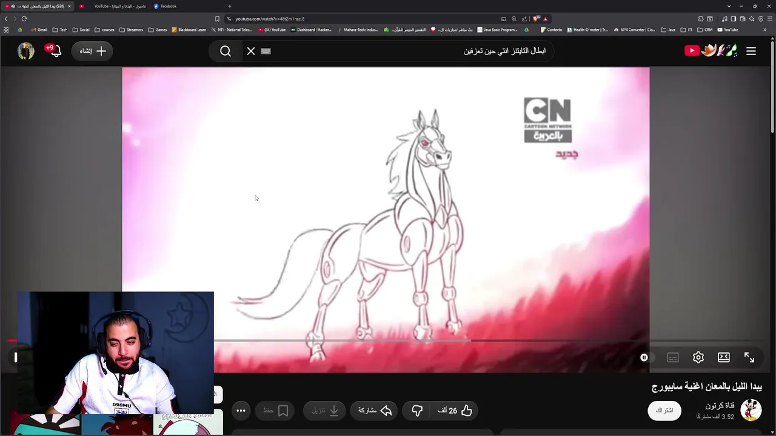Open the zoom magnifier in address bar
Image resolution: width=776 pixels, height=436 pixels.
(x=514, y=19)
